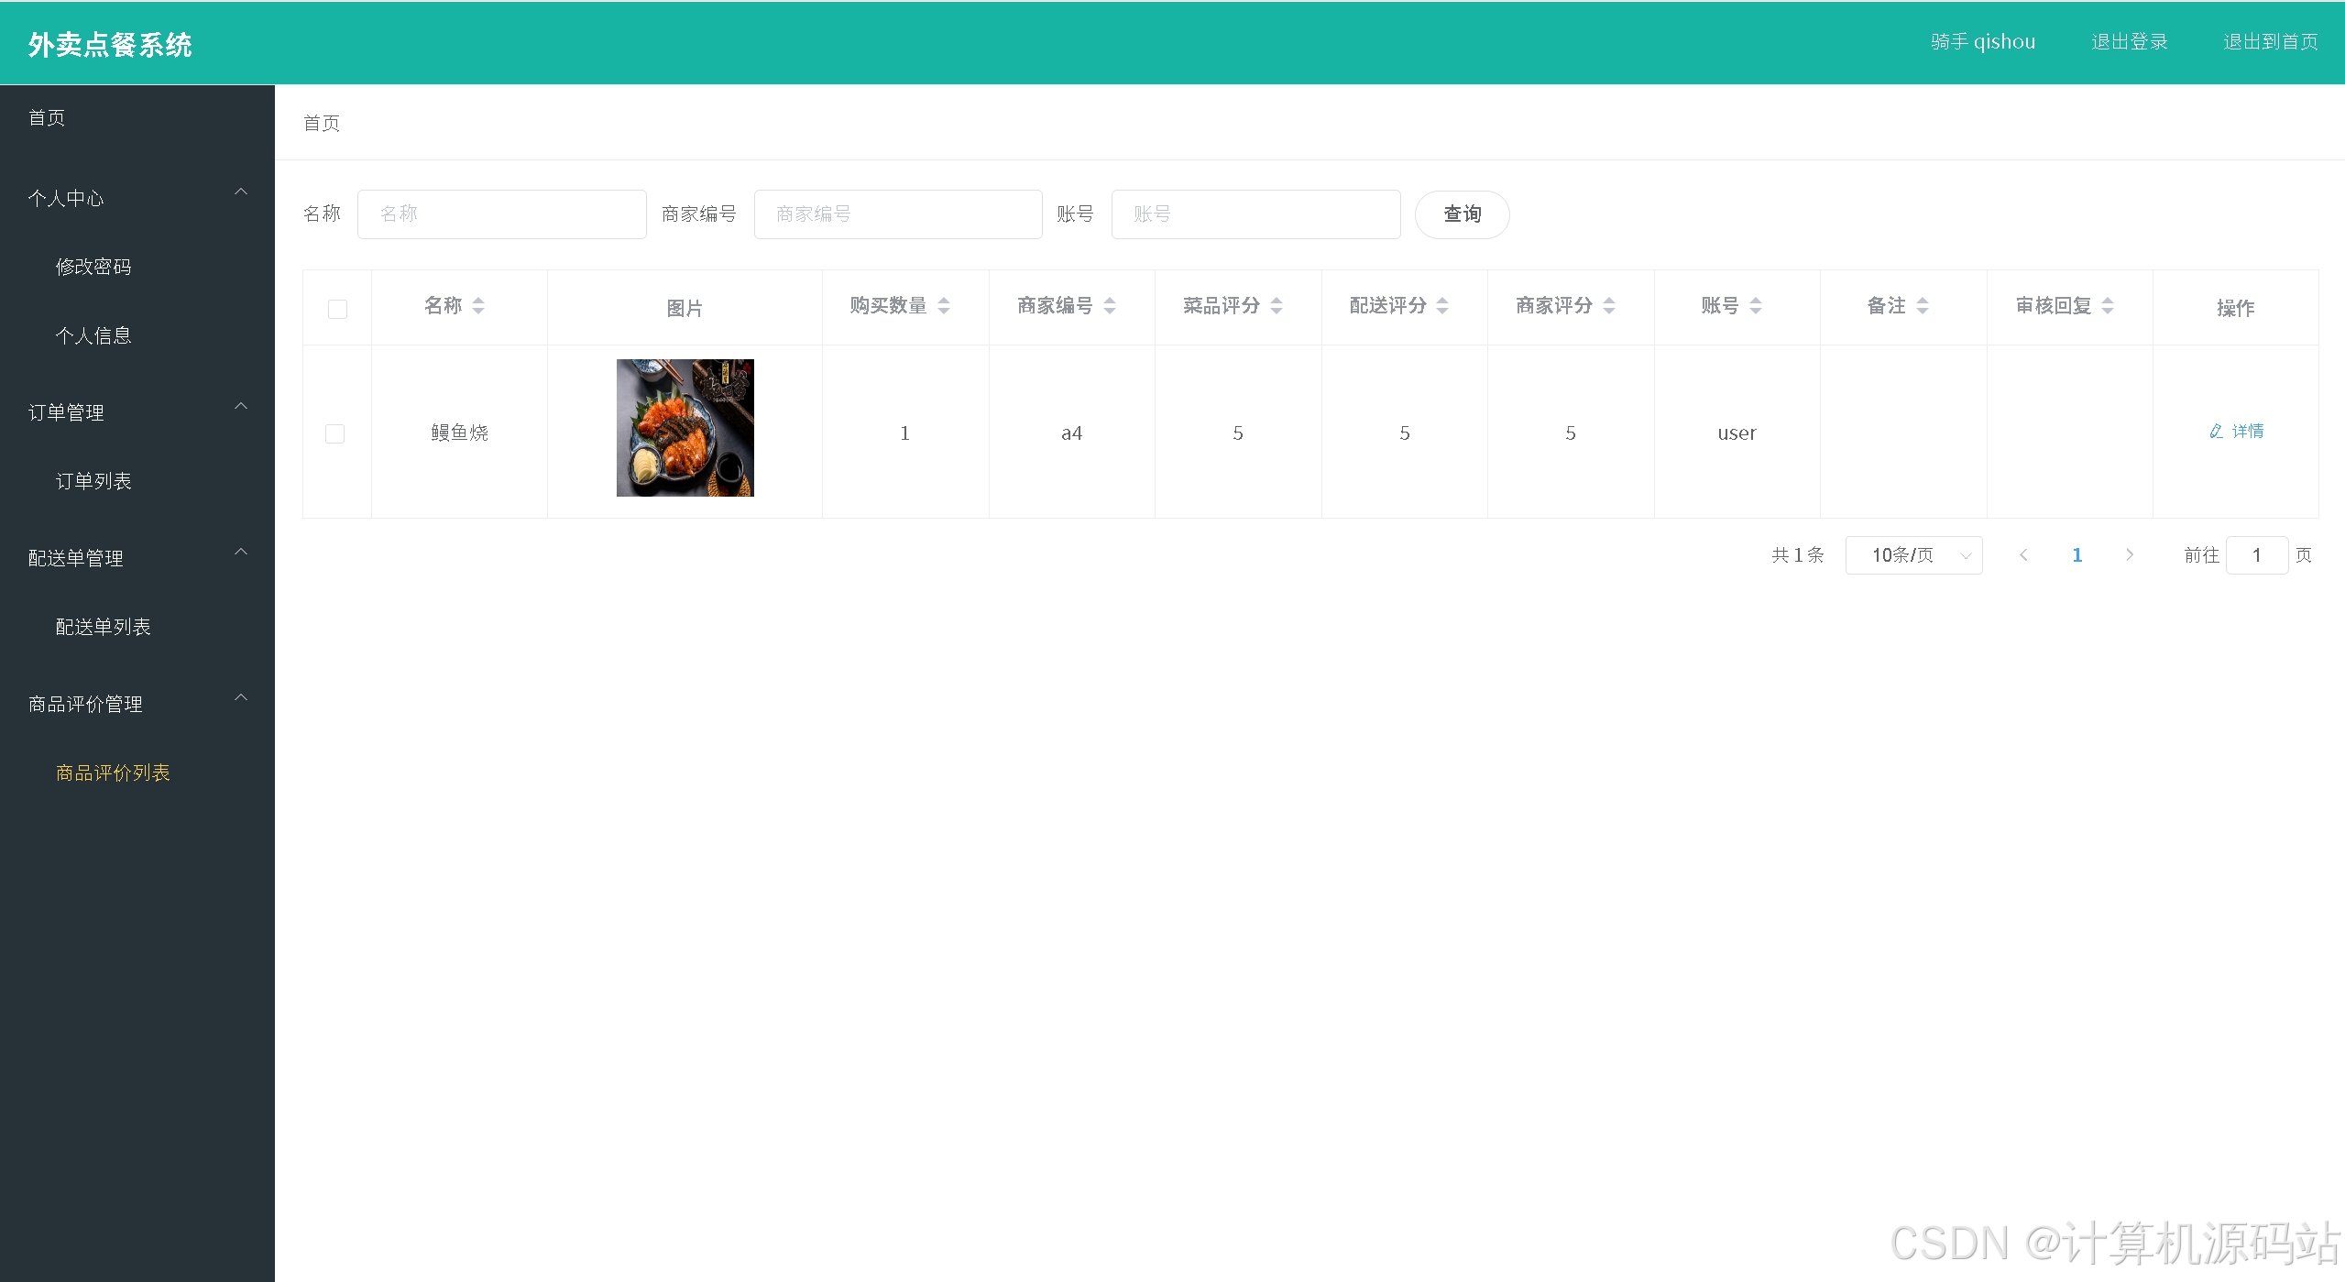The image size is (2345, 1282).
Task: Sort by 菜品评分 column arrows
Action: [1277, 306]
